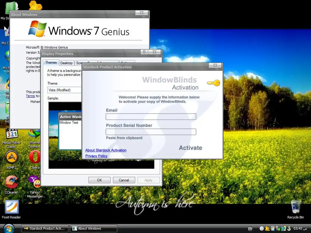The width and height of the screenshot is (311, 233).
Task: Click the face icon in system tray
Action: pyautogui.click(x=261, y=228)
